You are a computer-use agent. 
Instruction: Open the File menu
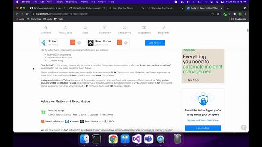click(35, 2)
